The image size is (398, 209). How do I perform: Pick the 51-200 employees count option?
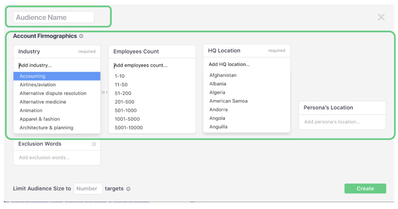pyautogui.click(x=123, y=93)
